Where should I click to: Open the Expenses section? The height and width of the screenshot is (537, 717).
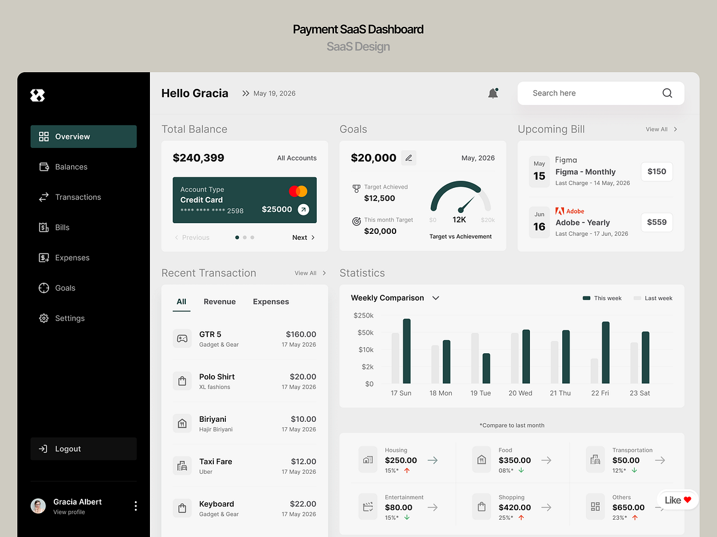click(x=44, y=257)
